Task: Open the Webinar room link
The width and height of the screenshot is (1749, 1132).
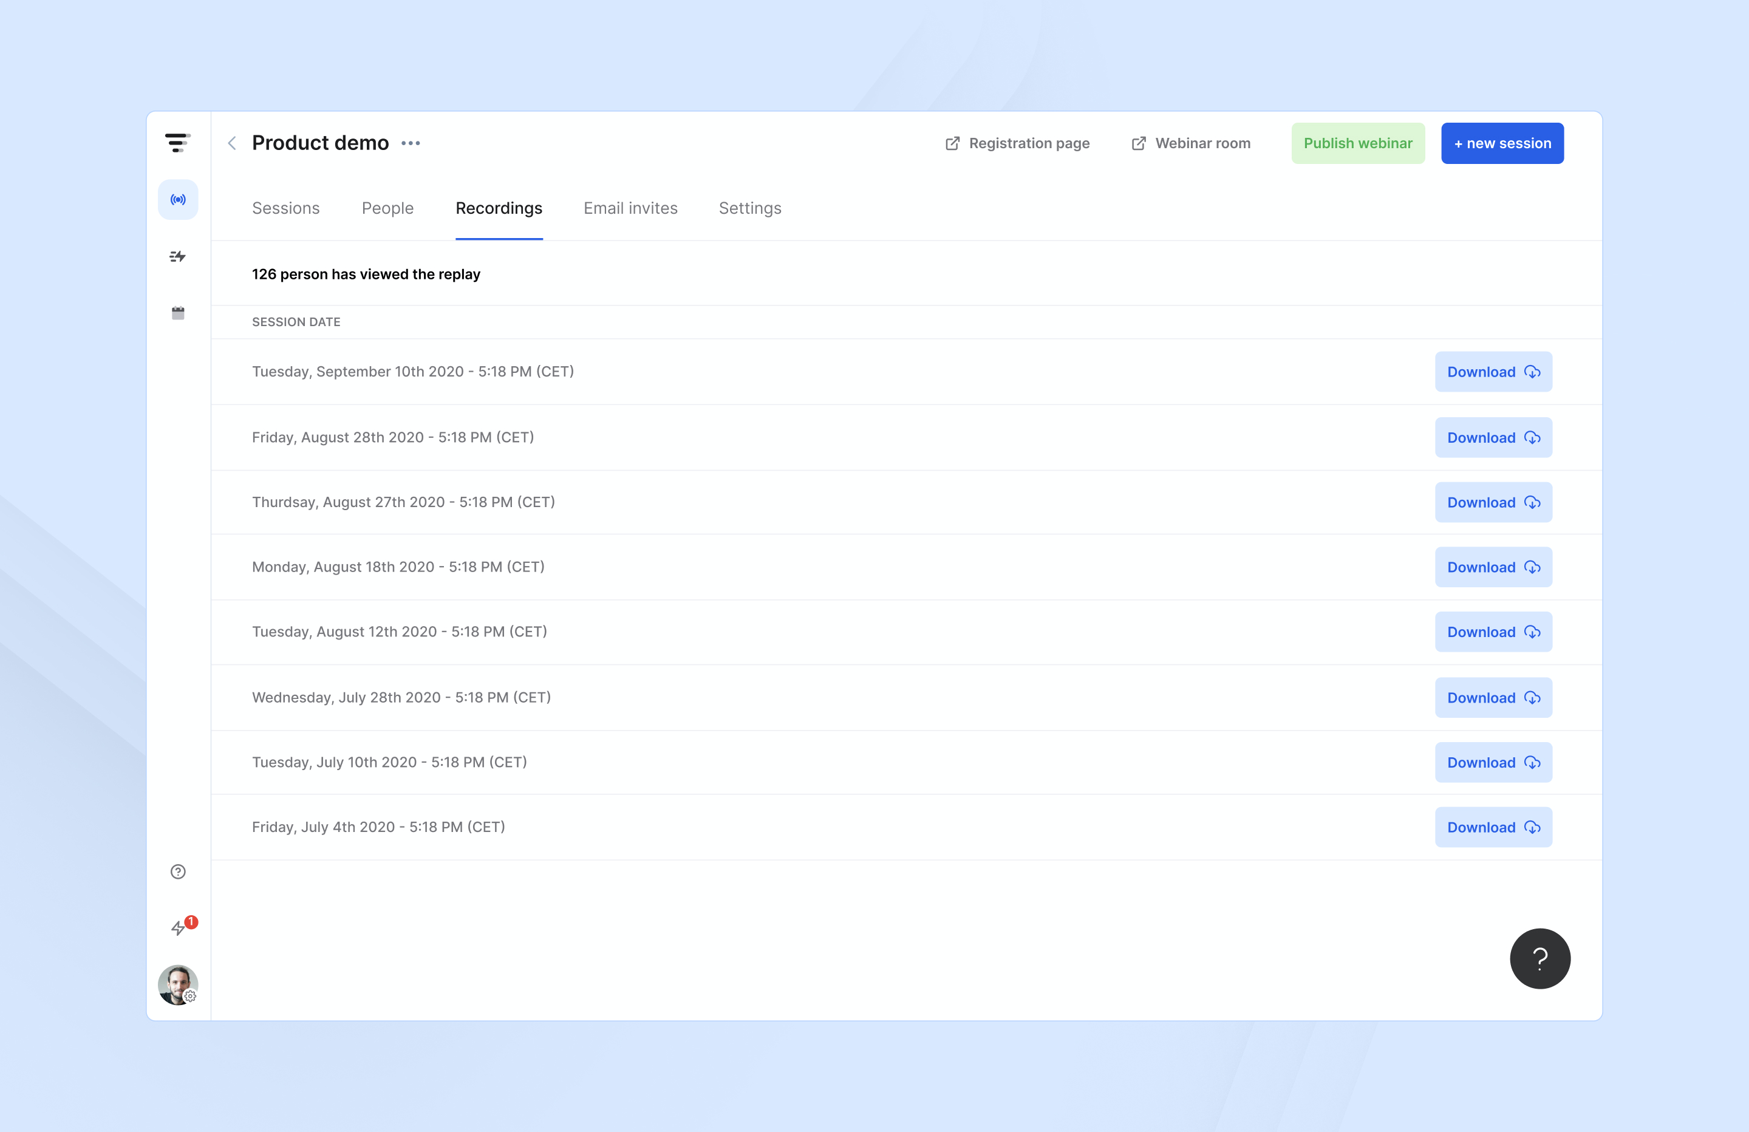Action: [1190, 143]
